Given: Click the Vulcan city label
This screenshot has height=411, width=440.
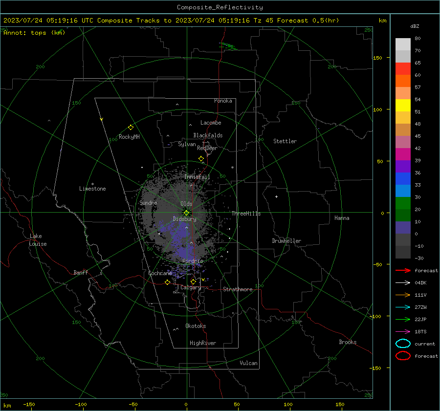Looking at the screenshot, I should [x=248, y=363].
